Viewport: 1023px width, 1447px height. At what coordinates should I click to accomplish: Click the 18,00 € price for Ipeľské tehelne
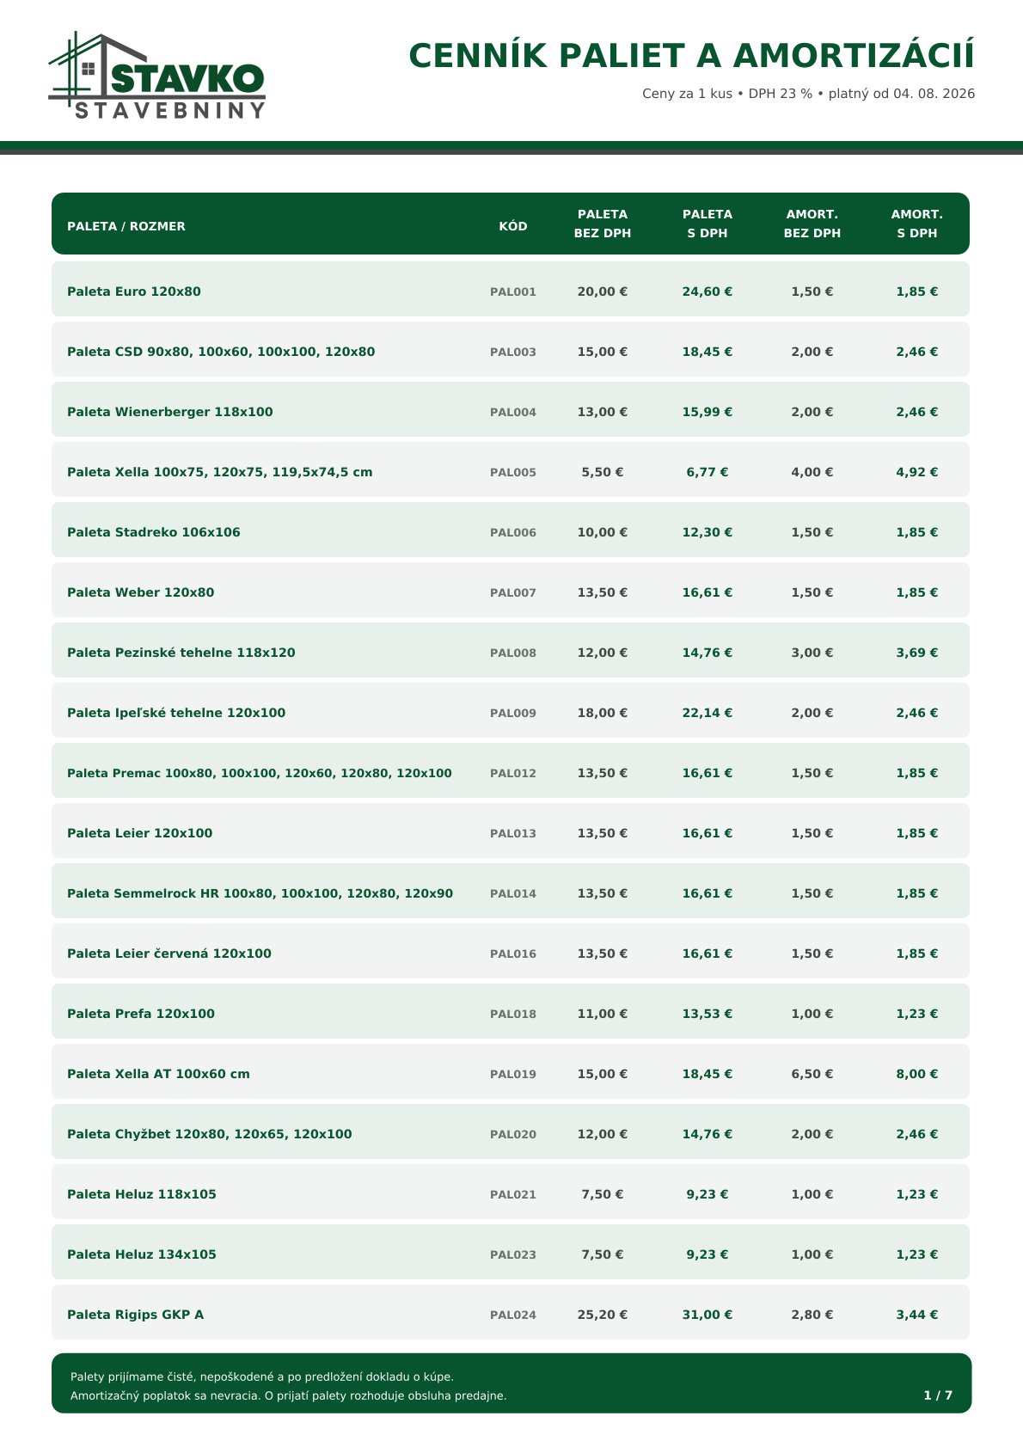pos(603,713)
